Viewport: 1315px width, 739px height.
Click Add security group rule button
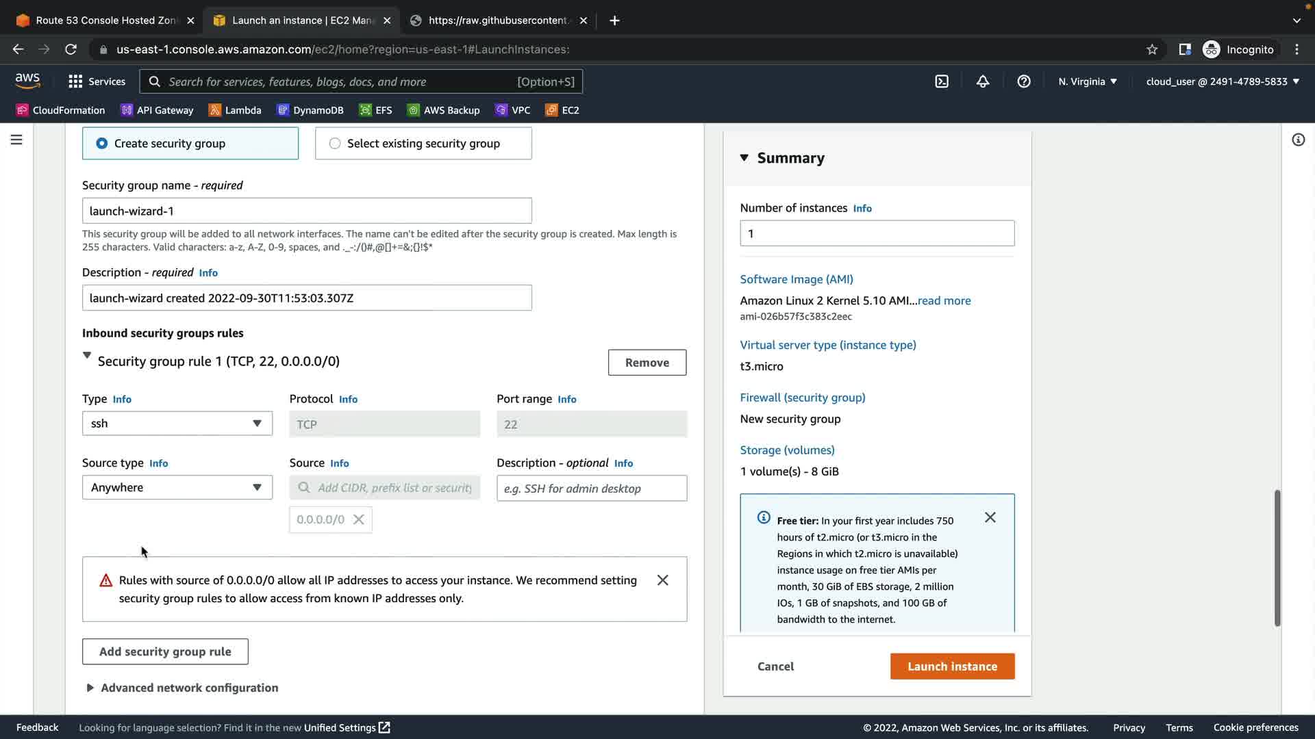pos(165,651)
